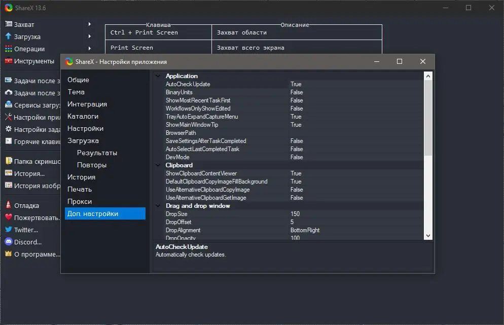Collapse Drag and drop window category
504x325 pixels.
point(158,205)
